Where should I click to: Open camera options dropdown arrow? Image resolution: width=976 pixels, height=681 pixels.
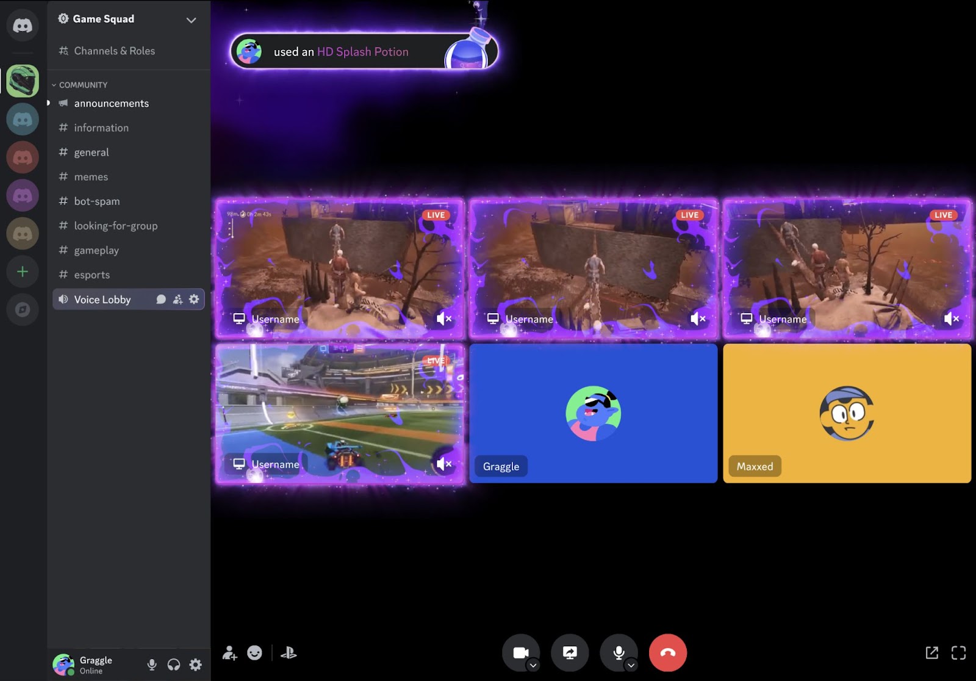(x=533, y=665)
